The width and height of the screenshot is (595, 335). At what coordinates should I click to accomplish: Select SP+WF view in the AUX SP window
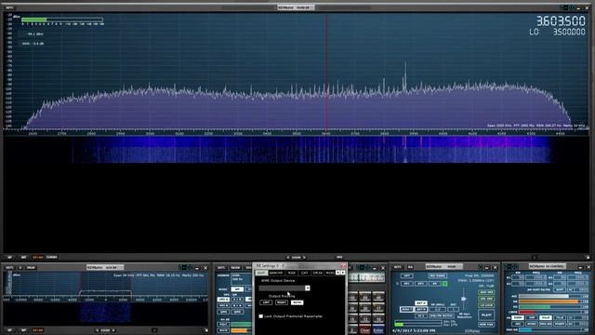point(38,330)
